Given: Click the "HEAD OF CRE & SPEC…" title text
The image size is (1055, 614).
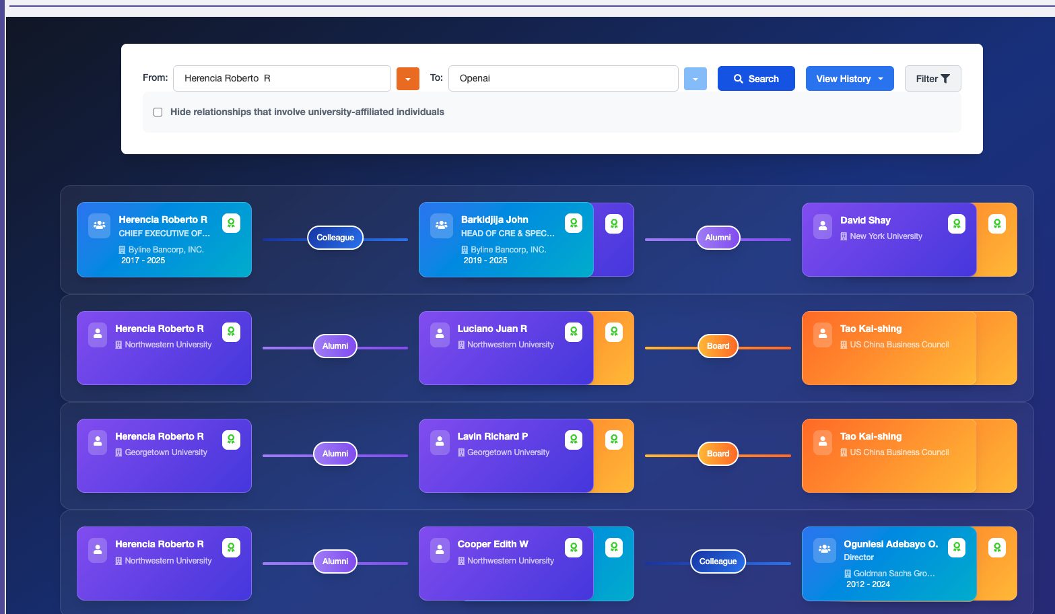Looking at the screenshot, I should click(x=508, y=234).
